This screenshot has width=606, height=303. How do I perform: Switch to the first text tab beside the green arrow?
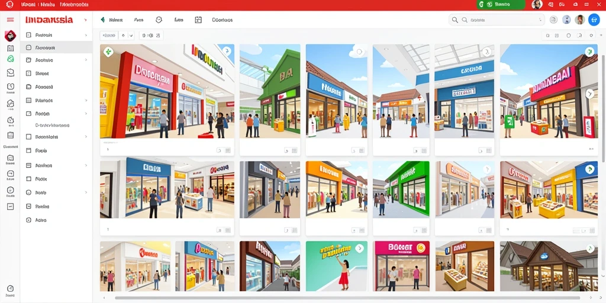[x=116, y=20]
